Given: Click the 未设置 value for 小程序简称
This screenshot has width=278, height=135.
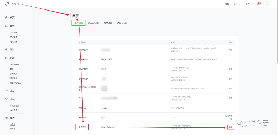Looking at the screenshot, I should [x=104, y=69].
